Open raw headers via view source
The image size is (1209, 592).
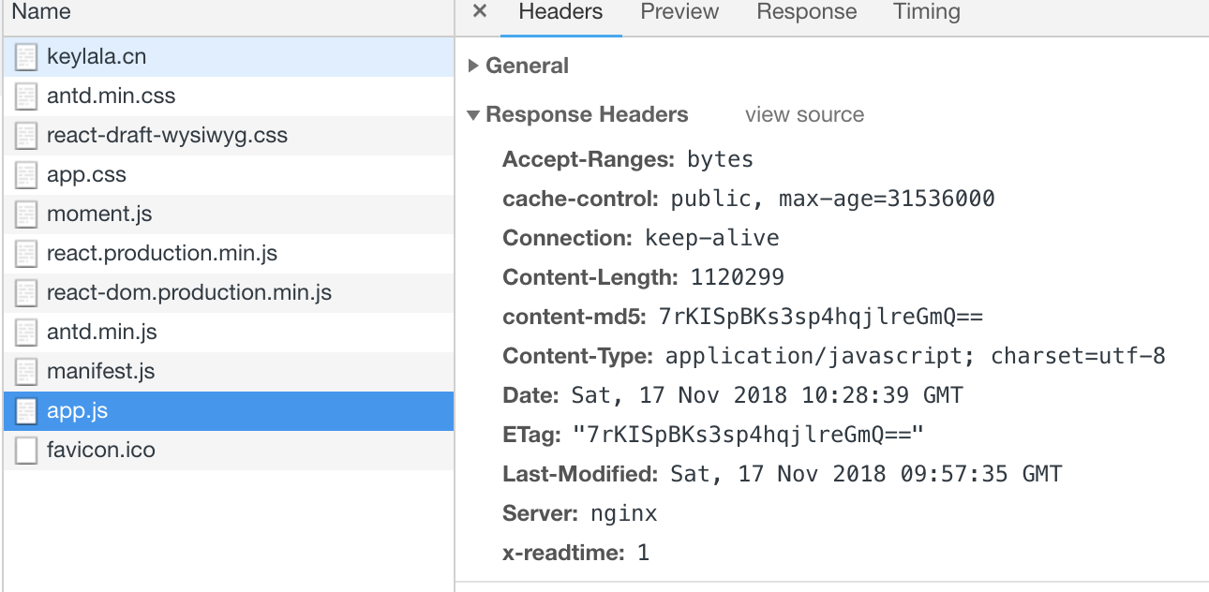pyautogui.click(x=803, y=114)
